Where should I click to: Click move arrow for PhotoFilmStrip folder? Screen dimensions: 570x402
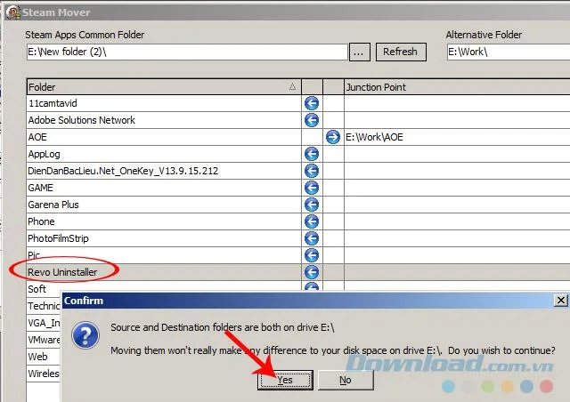(312, 238)
